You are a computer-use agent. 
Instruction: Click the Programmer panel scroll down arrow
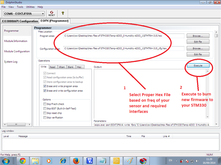pos(216,124)
